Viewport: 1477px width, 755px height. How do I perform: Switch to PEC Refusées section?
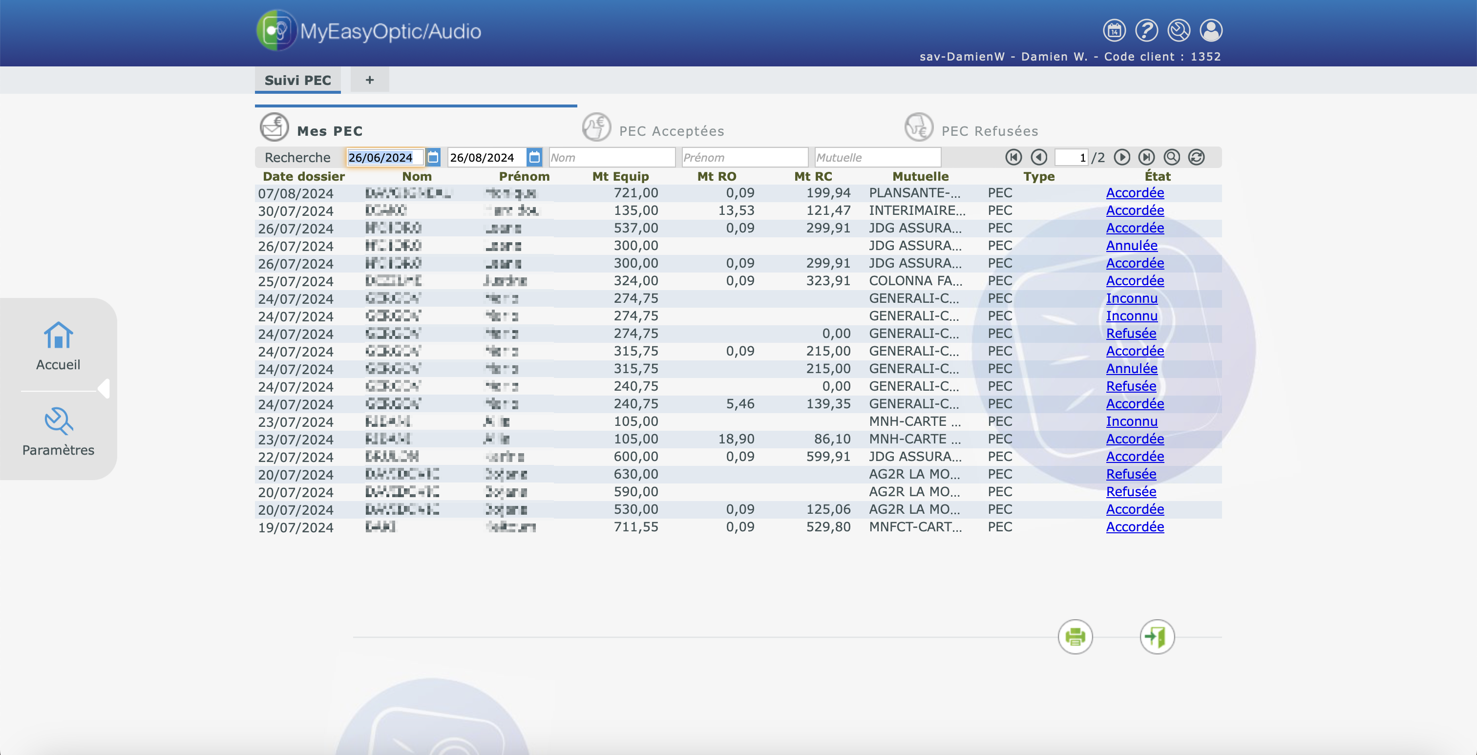(x=990, y=131)
